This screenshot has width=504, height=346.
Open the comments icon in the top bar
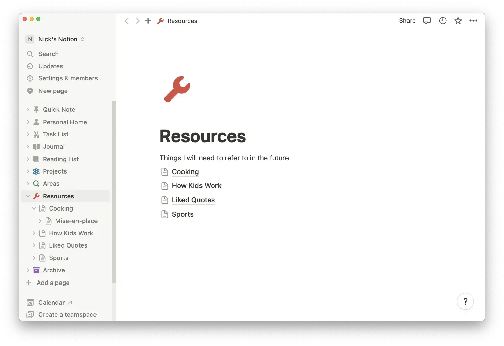click(x=427, y=21)
